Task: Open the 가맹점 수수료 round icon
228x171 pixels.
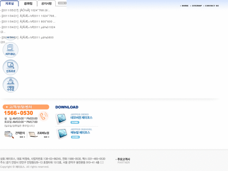Action: (x=10, y=85)
